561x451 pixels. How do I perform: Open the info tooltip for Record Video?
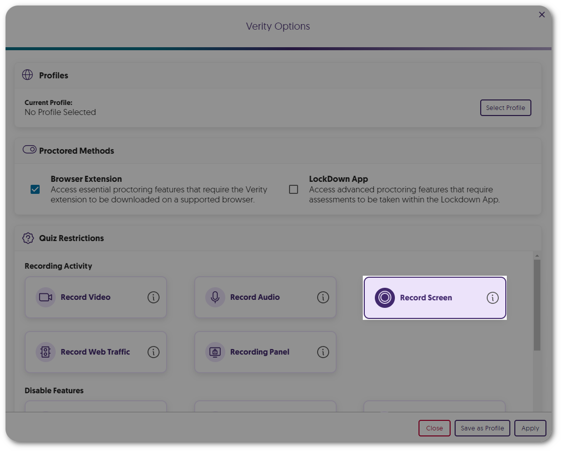(154, 297)
